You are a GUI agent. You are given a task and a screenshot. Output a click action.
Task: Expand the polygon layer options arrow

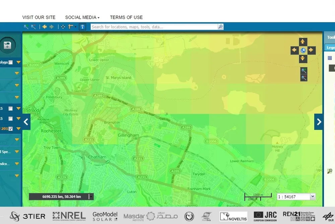[18, 62]
